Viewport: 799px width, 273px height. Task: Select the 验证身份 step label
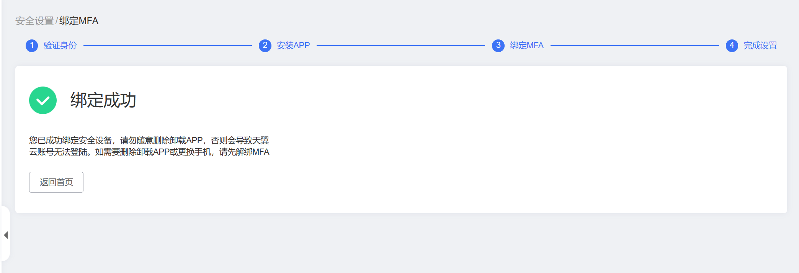pyautogui.click(x=60, y=46)
